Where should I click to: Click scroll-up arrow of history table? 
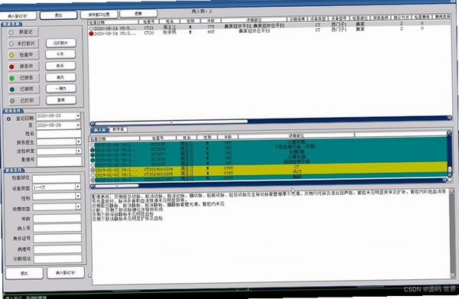pos(449,133)
